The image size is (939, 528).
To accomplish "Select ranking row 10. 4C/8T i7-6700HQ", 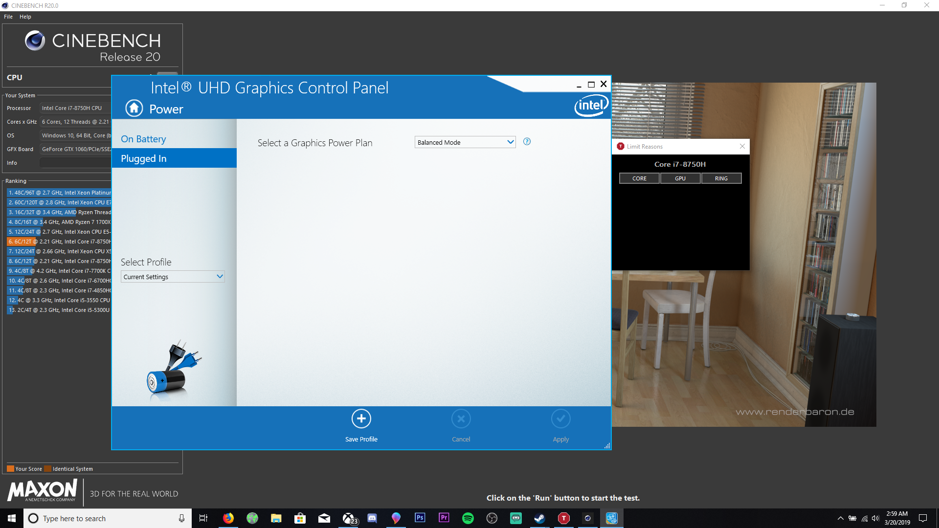I will [x=59, y=281].
